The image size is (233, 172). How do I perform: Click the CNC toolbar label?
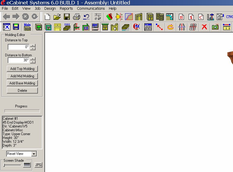click(x=229, y=17)
